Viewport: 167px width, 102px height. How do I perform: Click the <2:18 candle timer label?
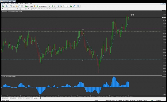pos(132,15)
